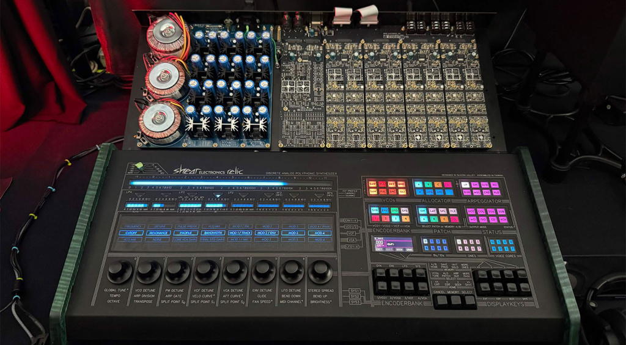This screenshot has width=626, height=345.
Task: Click the STEREO SPREAD encoder knob
Action: point(320,271)
